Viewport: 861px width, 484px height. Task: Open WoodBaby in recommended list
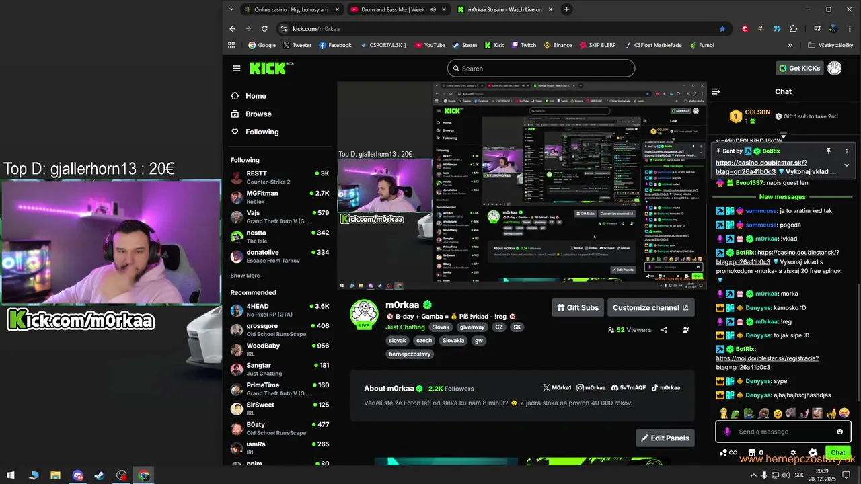pos(280,350)
